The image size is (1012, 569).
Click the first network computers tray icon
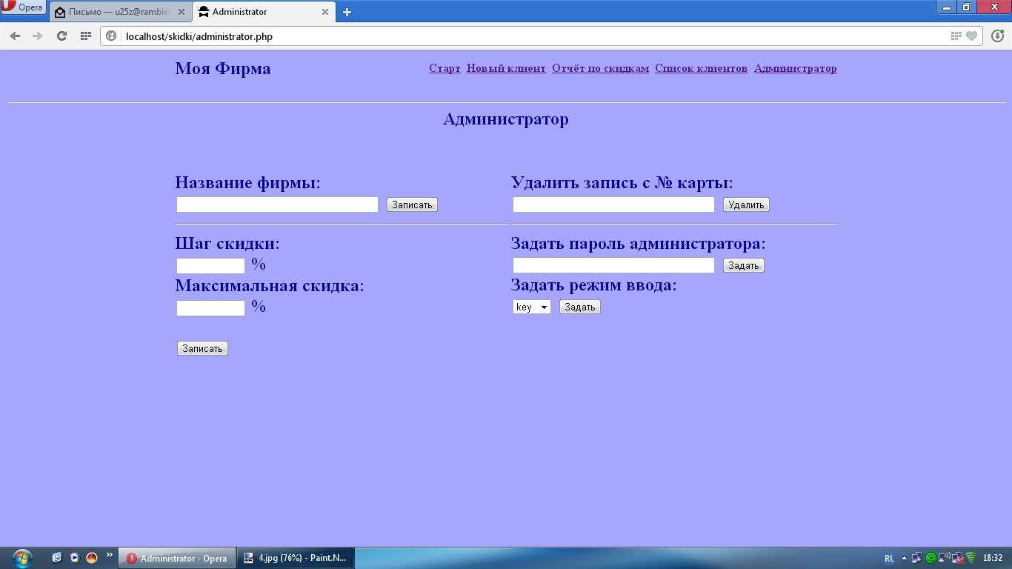(x=917, y=558)
